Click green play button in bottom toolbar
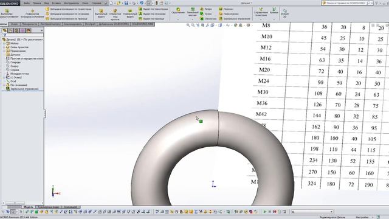The image size is (389, 219). 265,212
